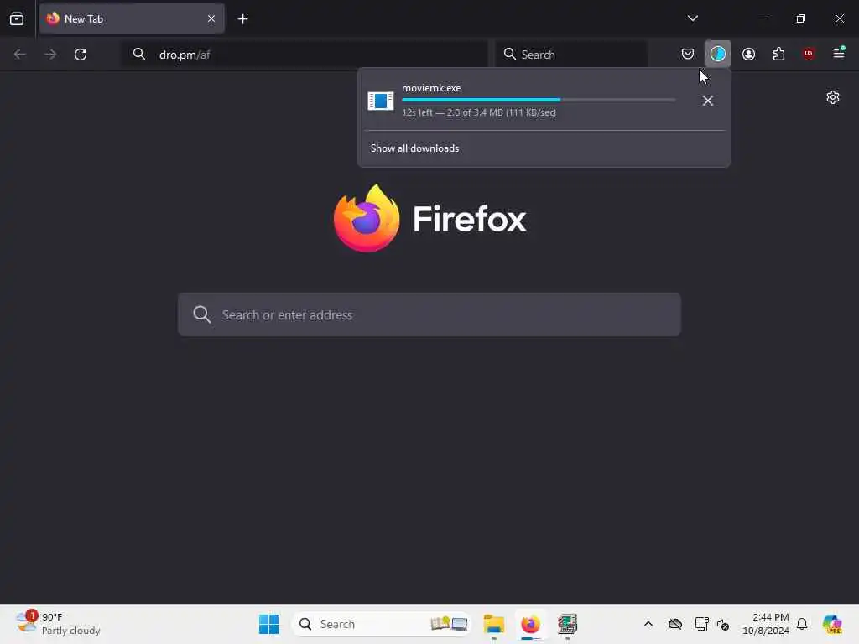859x644 pixels.
Task: Open New Tab personalize settings gear
Action: coord(833,97)
